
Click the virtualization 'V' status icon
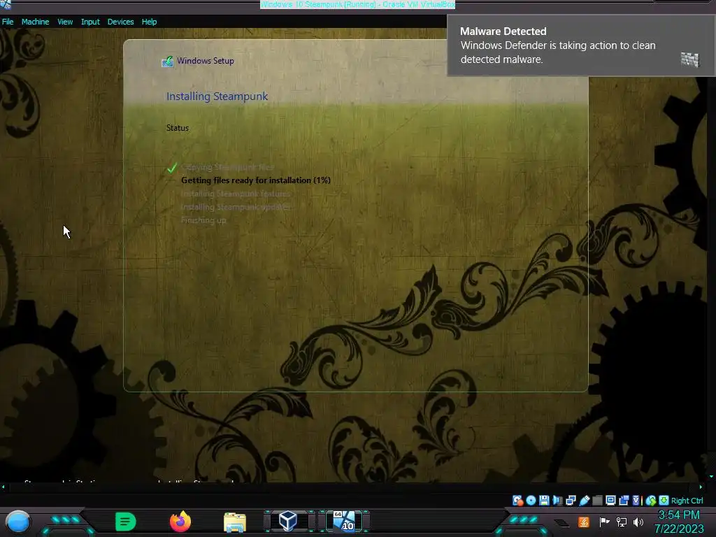pos(636,501)
